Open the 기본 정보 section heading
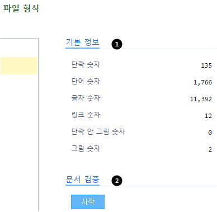 tap(82, 43)
